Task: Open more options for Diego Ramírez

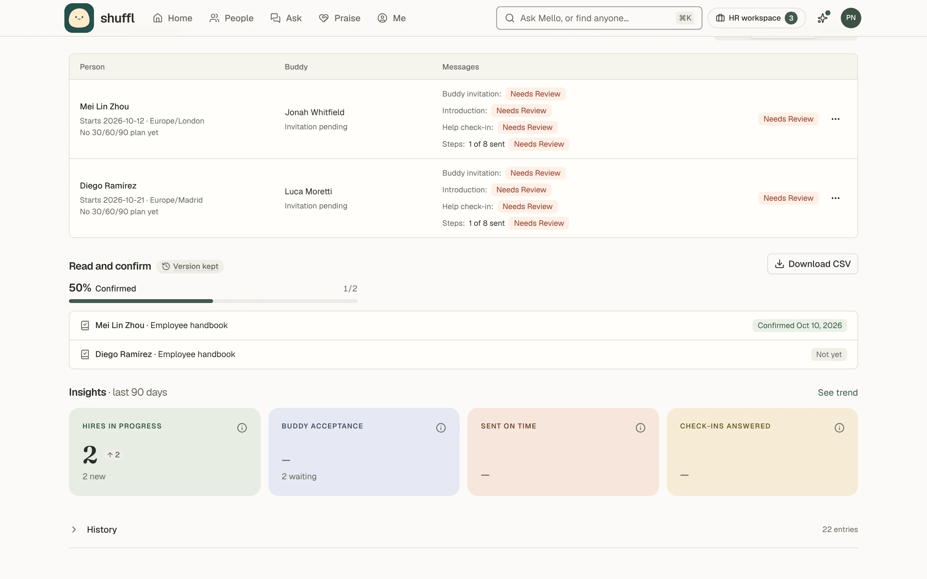Action: tap(836, 198)
